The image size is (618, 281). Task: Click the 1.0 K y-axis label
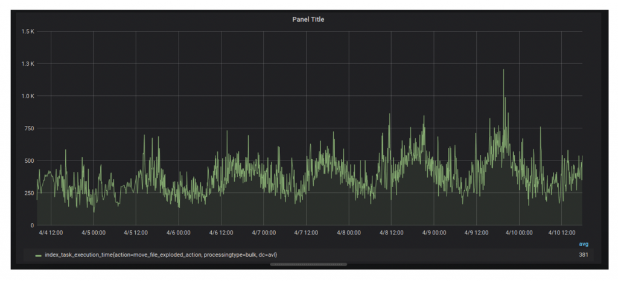[x=27, y=96]
